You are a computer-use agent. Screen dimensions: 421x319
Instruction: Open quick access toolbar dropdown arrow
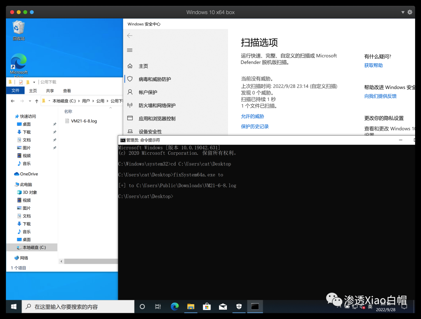(x=34, y=82)
